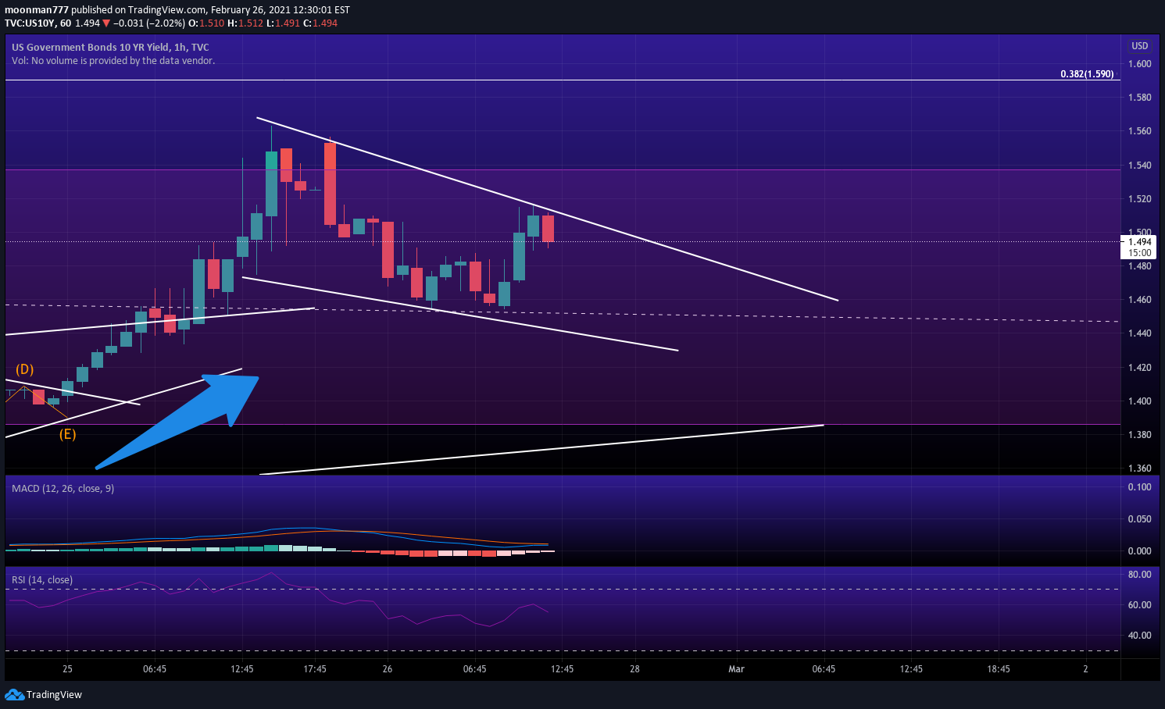Click the −0.031 (−2.02%) change text

tap(148, 23)
